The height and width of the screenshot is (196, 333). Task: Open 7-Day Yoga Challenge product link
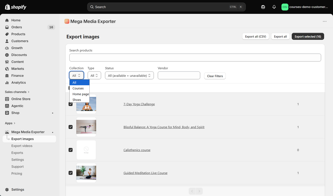coord(139,104)
